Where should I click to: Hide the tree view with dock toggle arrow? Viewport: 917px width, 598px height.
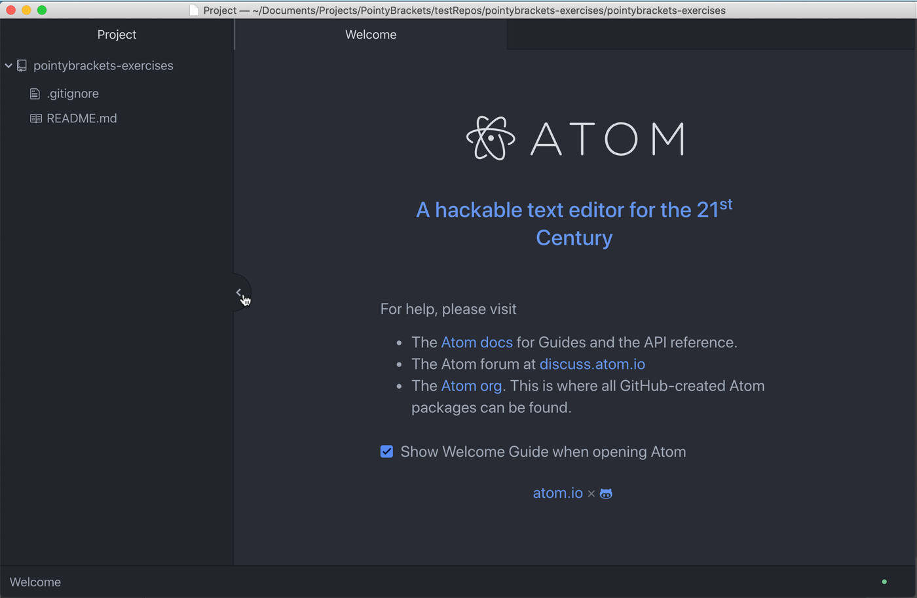(x=240, y=292)
